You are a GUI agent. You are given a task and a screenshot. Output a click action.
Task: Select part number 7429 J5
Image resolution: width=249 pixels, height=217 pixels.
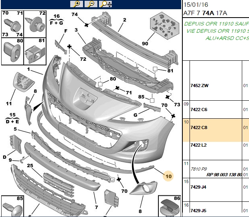[x=198, y=211]
